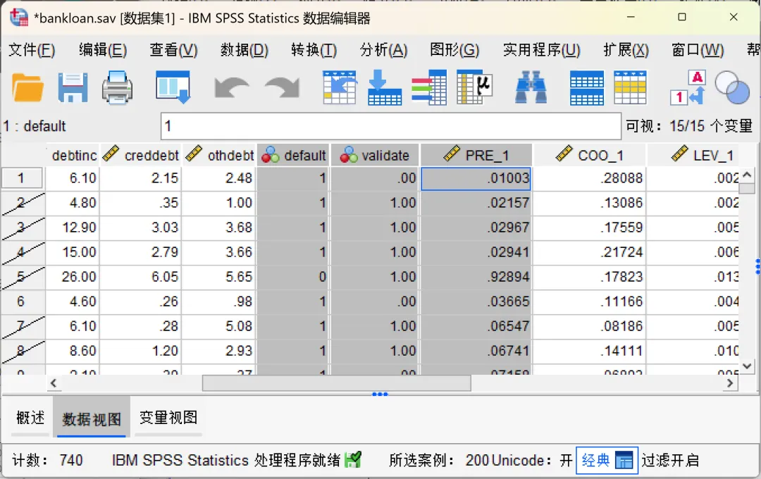Open the Variables info toolbar icon
Image resolution: width=761 pixels, height=479 pixels.
[x=429, y=88]
